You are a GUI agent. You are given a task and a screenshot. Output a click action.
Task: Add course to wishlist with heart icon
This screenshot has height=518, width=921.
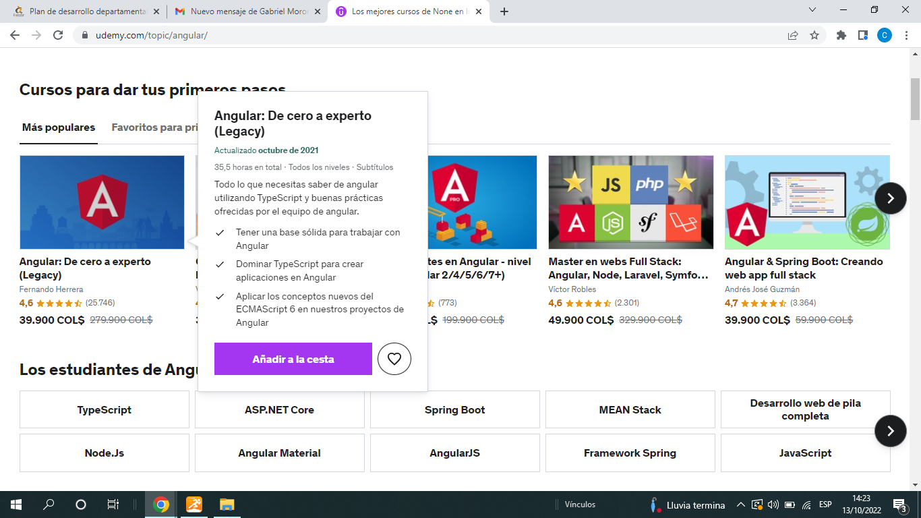point(394,359)
